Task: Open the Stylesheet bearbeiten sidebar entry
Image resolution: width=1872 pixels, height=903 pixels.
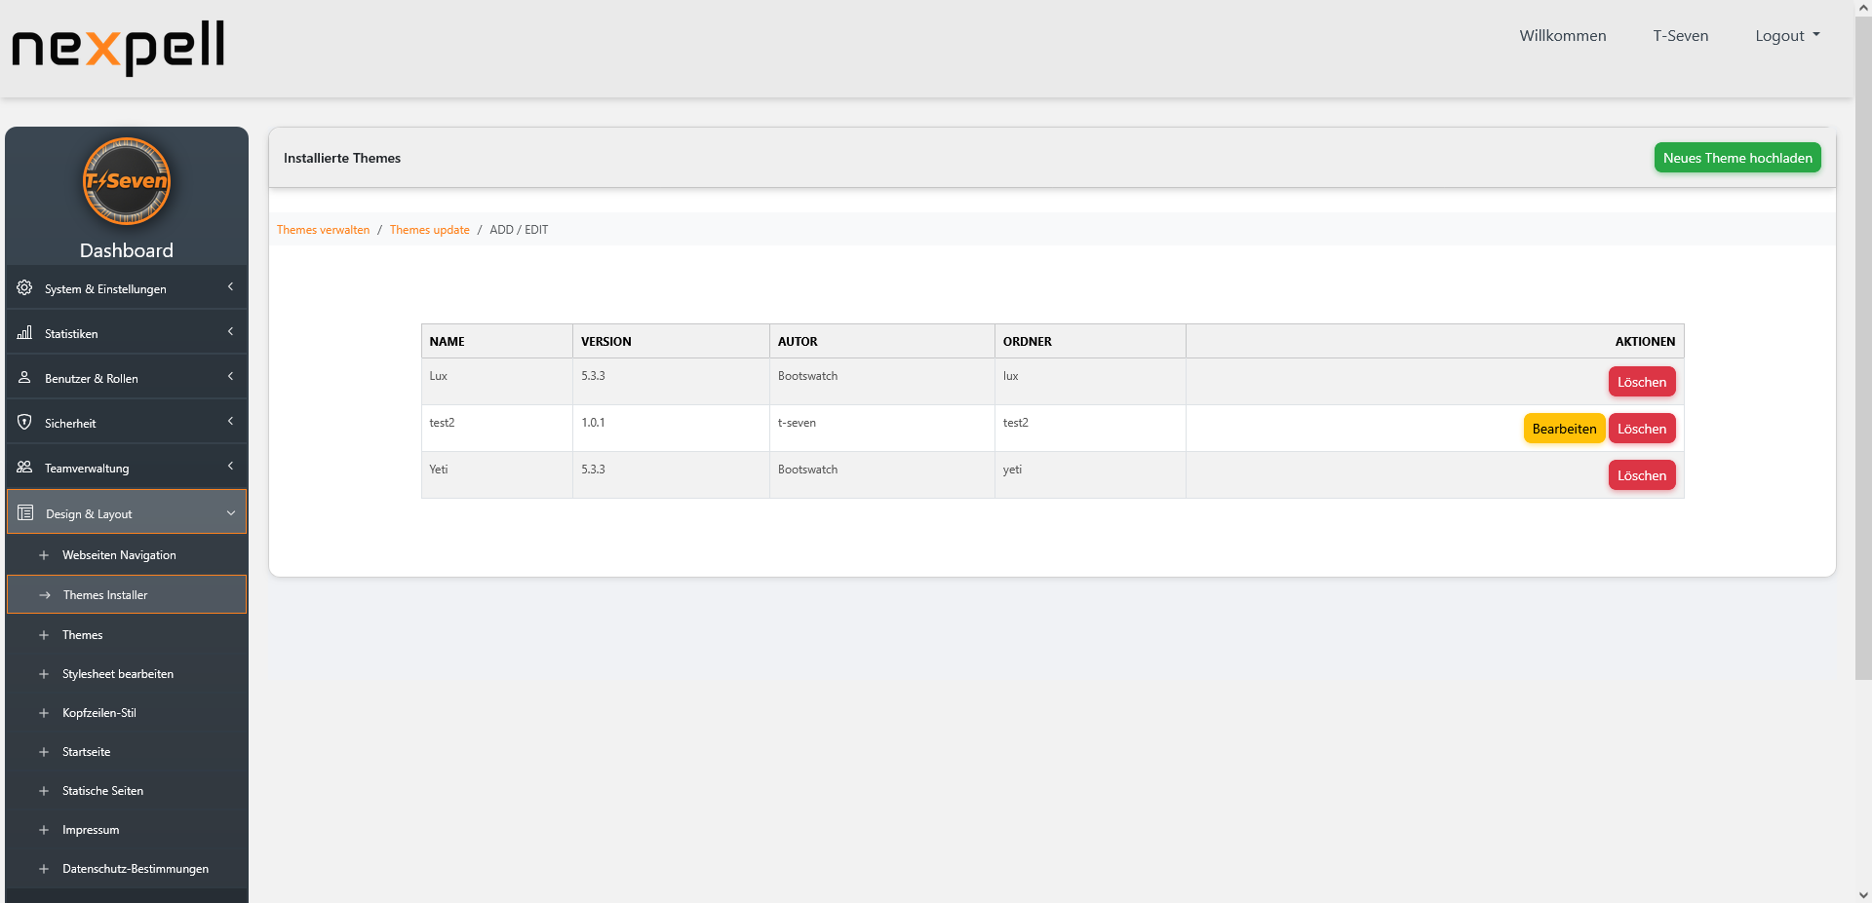Action: pos(117,673)
